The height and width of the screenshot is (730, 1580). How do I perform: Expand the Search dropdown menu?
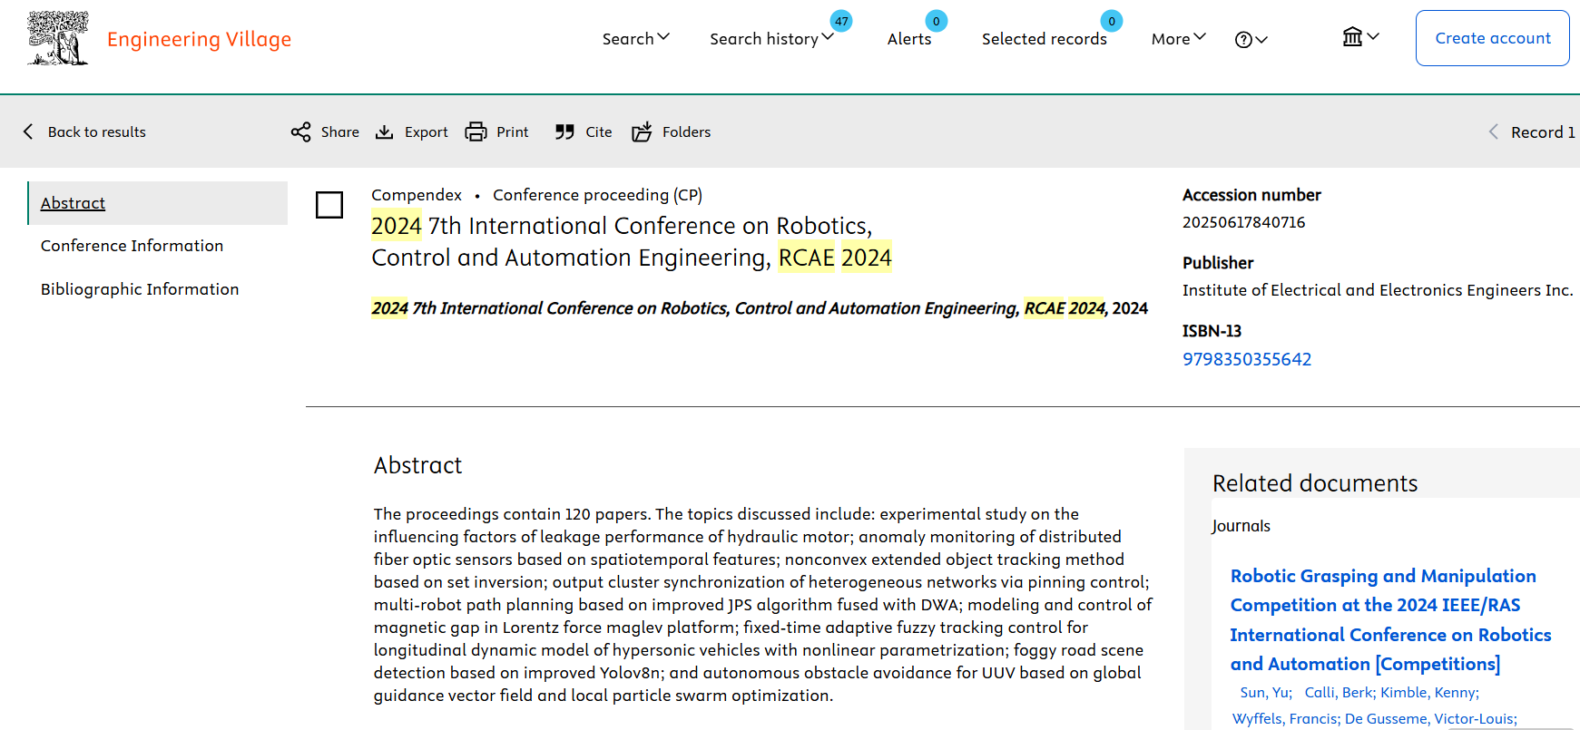(x=635, y=38)
